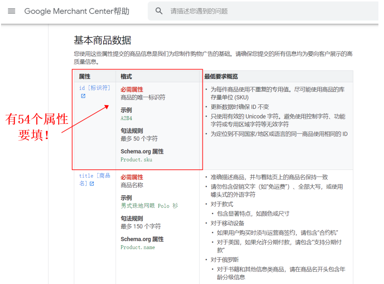Click 必需属性 label in the id row
Screen dimensions: 384x284
coord(132,90)
